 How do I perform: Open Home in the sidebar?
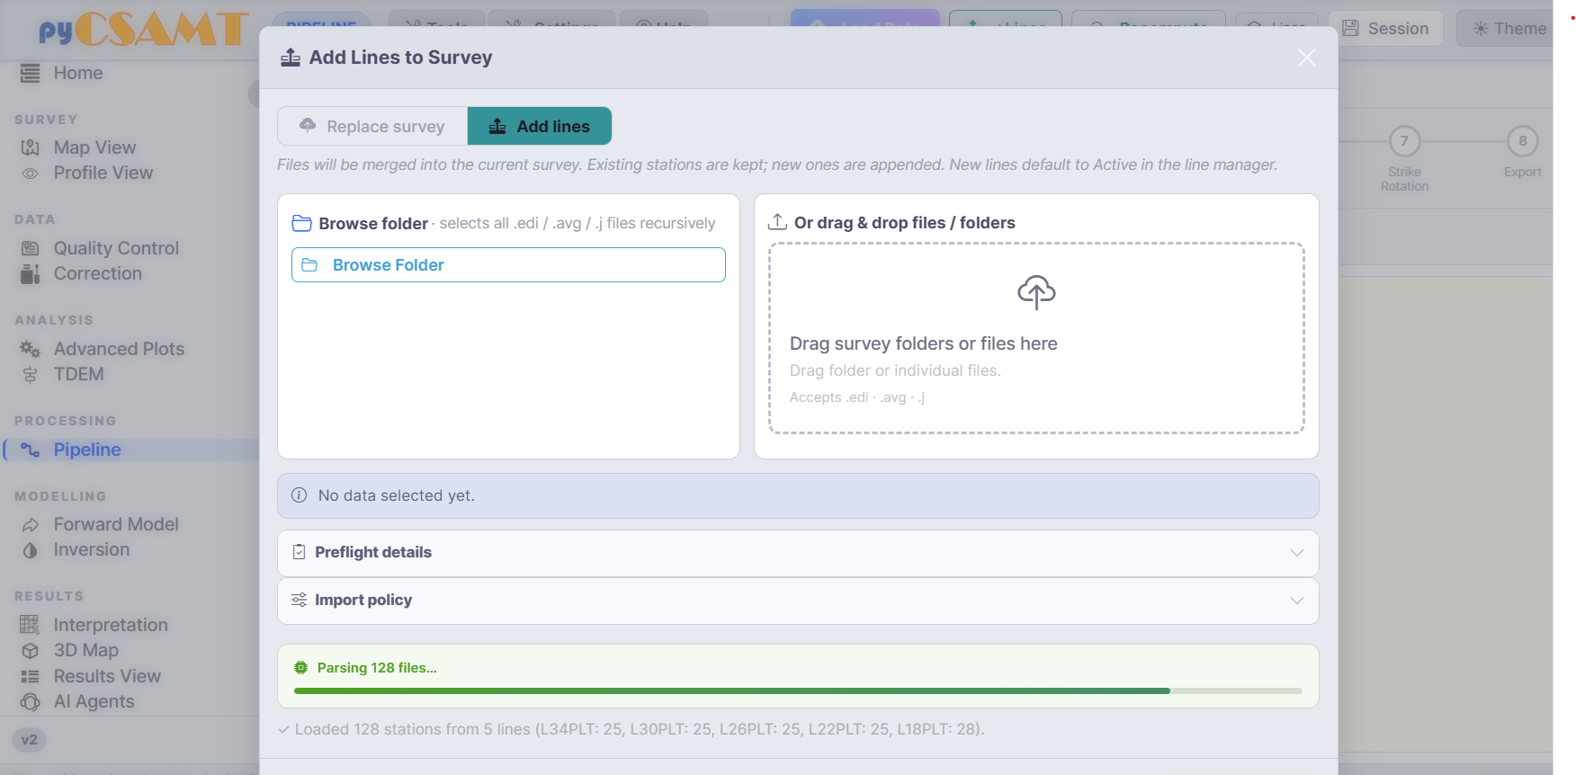click(78, 73)
